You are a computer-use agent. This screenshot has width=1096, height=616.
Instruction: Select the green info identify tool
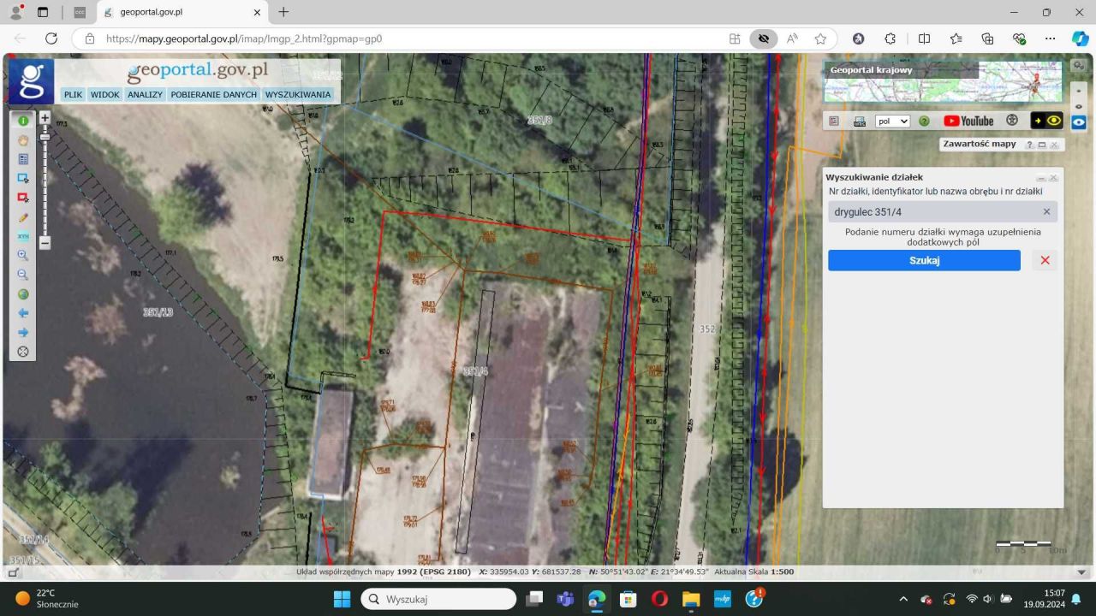[x=23, y=121]
